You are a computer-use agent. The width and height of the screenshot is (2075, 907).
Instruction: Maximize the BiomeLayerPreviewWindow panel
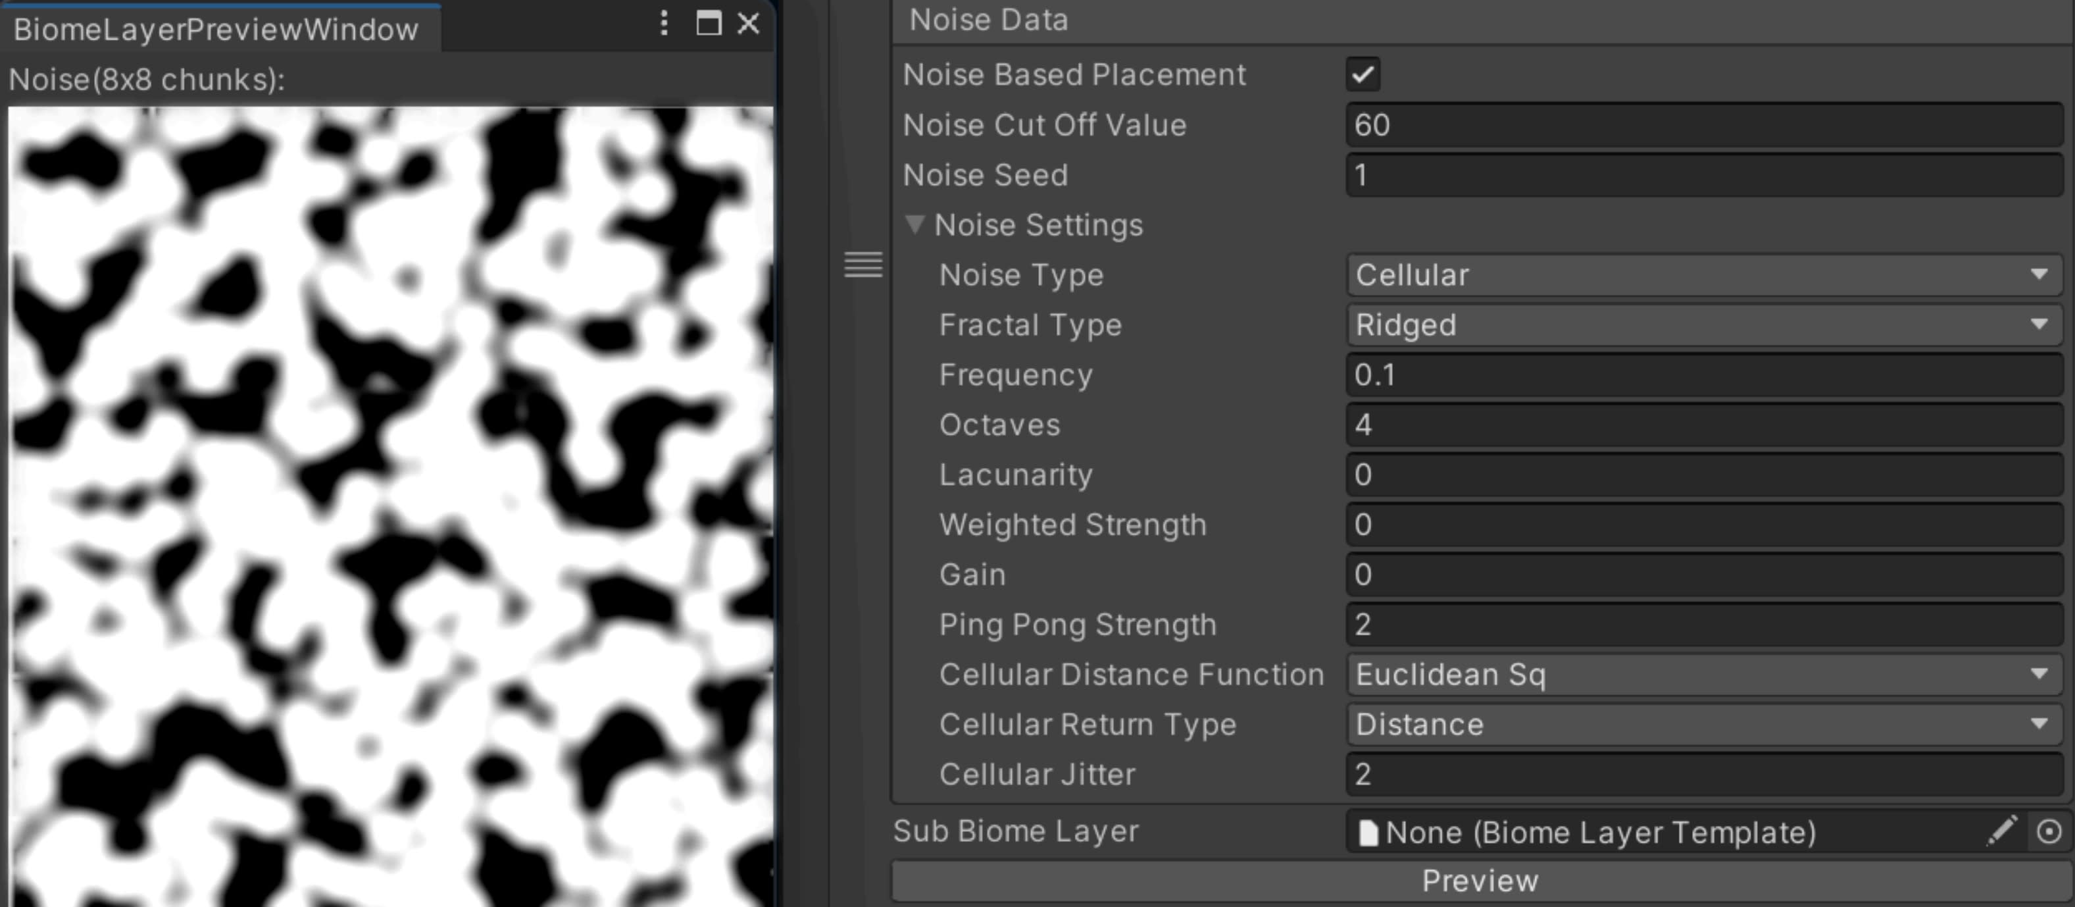[708, 22]
